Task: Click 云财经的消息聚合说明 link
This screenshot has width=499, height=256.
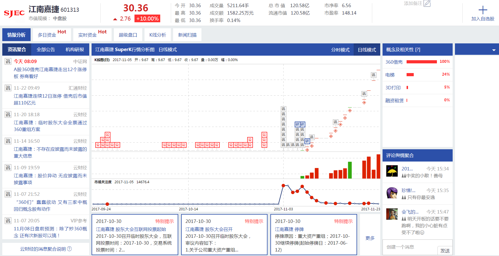Action: click(x=43, y=249)
